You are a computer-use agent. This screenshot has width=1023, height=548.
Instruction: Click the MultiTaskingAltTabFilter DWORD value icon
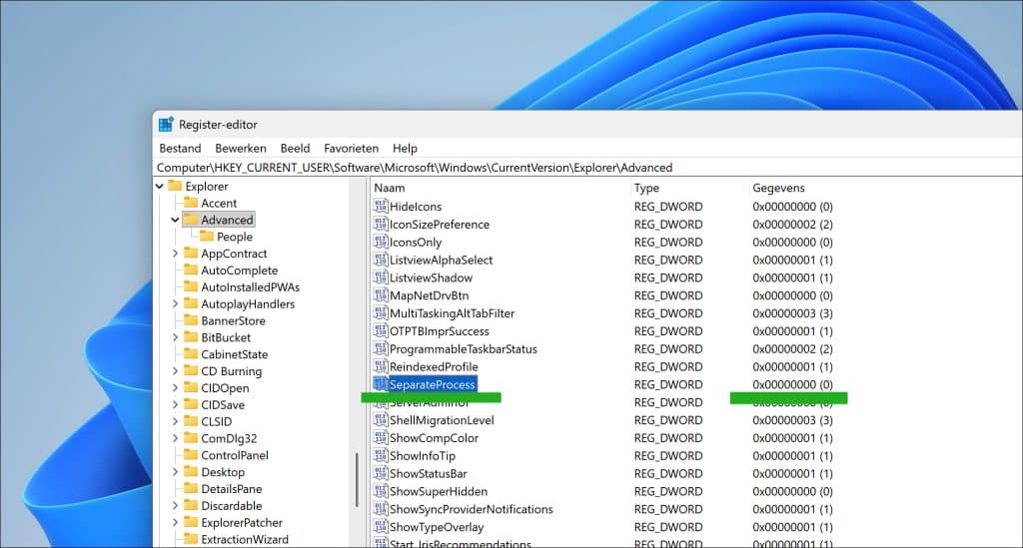coord(381,312)
